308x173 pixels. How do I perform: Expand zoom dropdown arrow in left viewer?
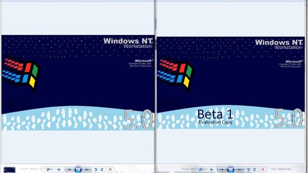point(51,170)
